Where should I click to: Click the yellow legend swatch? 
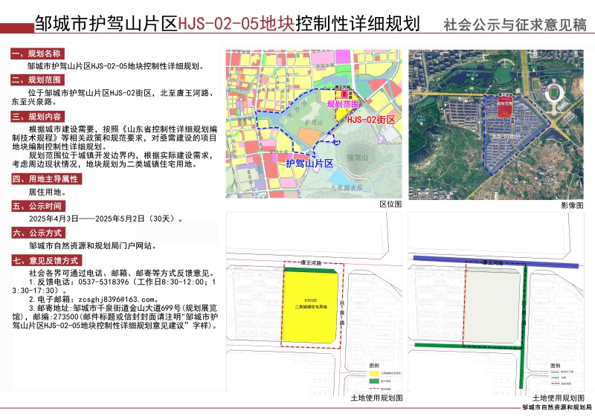(x=374, y=373)
